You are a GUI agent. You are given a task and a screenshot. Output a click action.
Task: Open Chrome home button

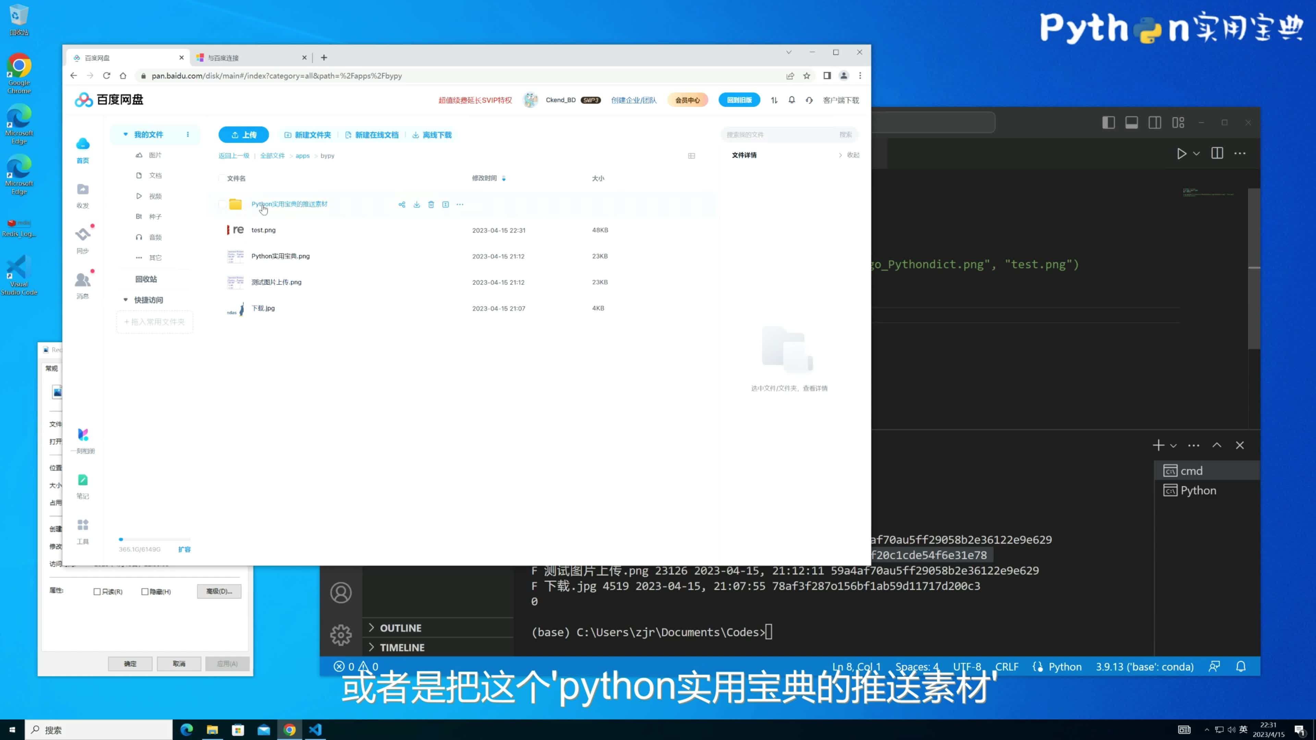click(x=123, y=76)
